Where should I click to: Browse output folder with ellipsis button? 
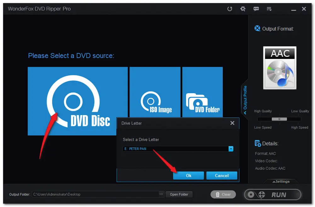pyautogui.click(x=161, y=194)
